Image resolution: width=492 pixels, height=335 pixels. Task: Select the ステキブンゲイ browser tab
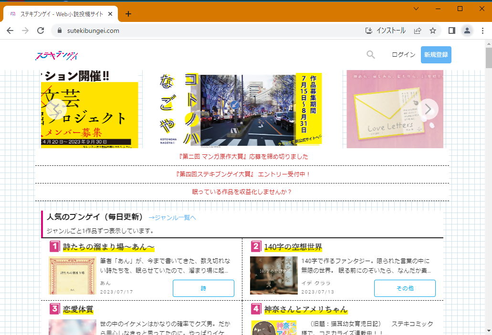60,14
